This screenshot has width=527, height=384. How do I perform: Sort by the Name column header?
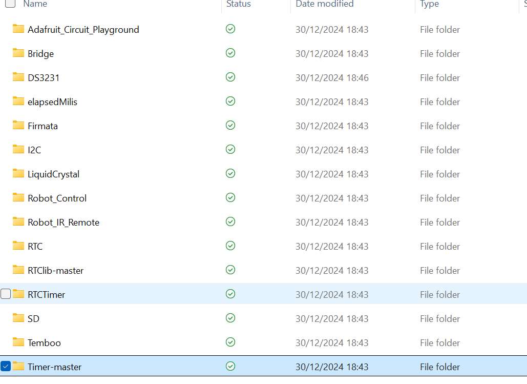pos(35,4)
